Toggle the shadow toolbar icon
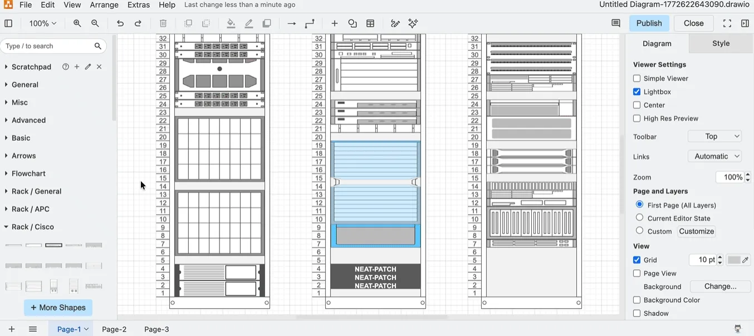The image size is (754, 336). point(267,23)
